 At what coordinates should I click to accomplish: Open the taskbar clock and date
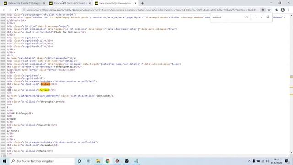pyautogui.click(x=276, y=161)
